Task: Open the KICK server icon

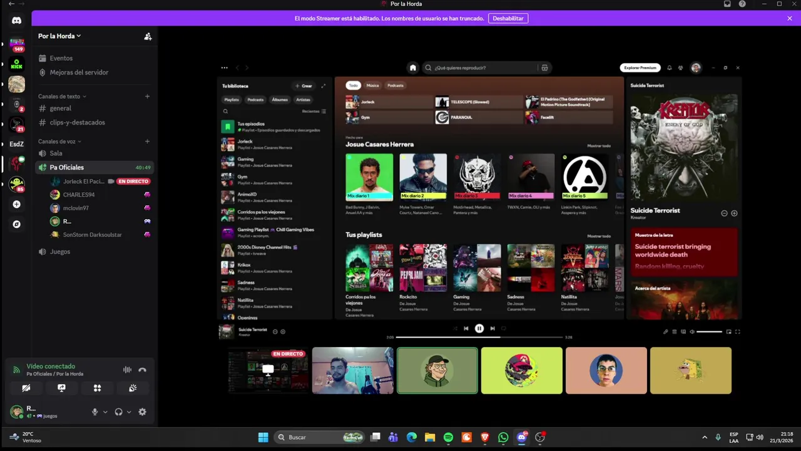Action: pyautogui.click(x=16, y=64)
